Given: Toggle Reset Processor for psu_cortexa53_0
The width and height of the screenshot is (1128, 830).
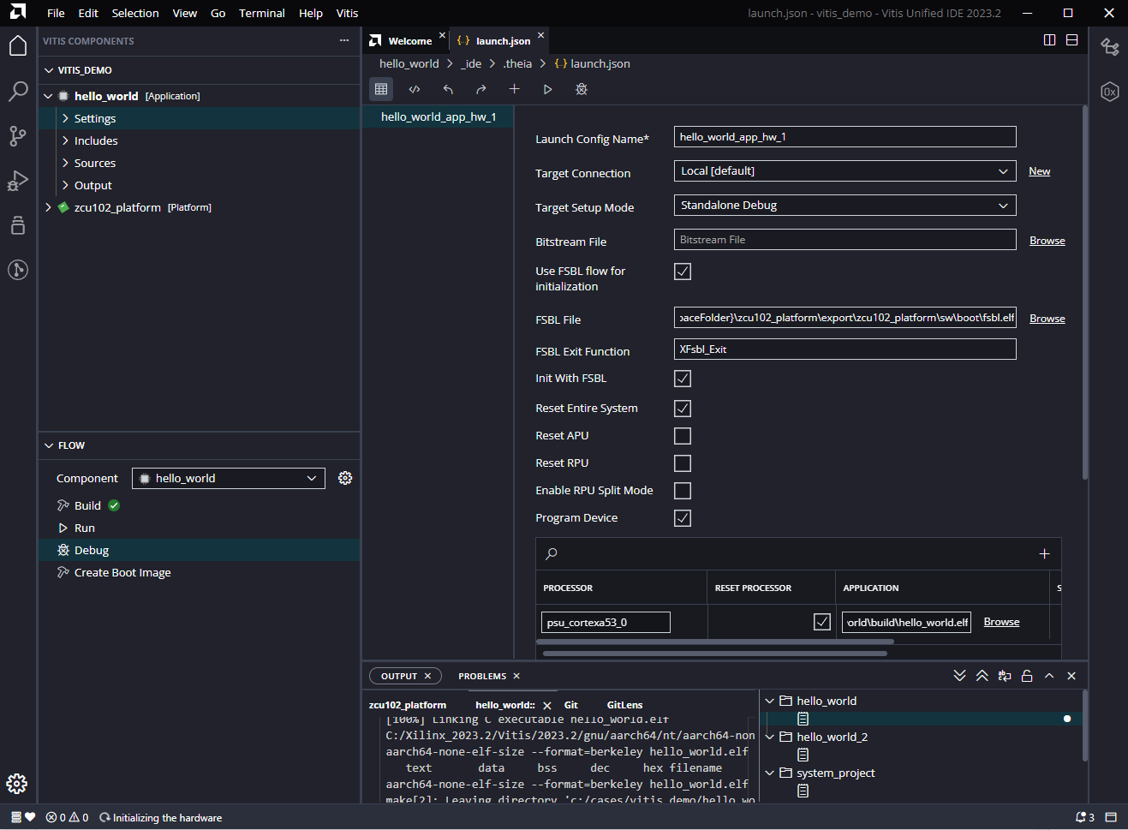Looking at the screenshot, I should coord(822,622).
